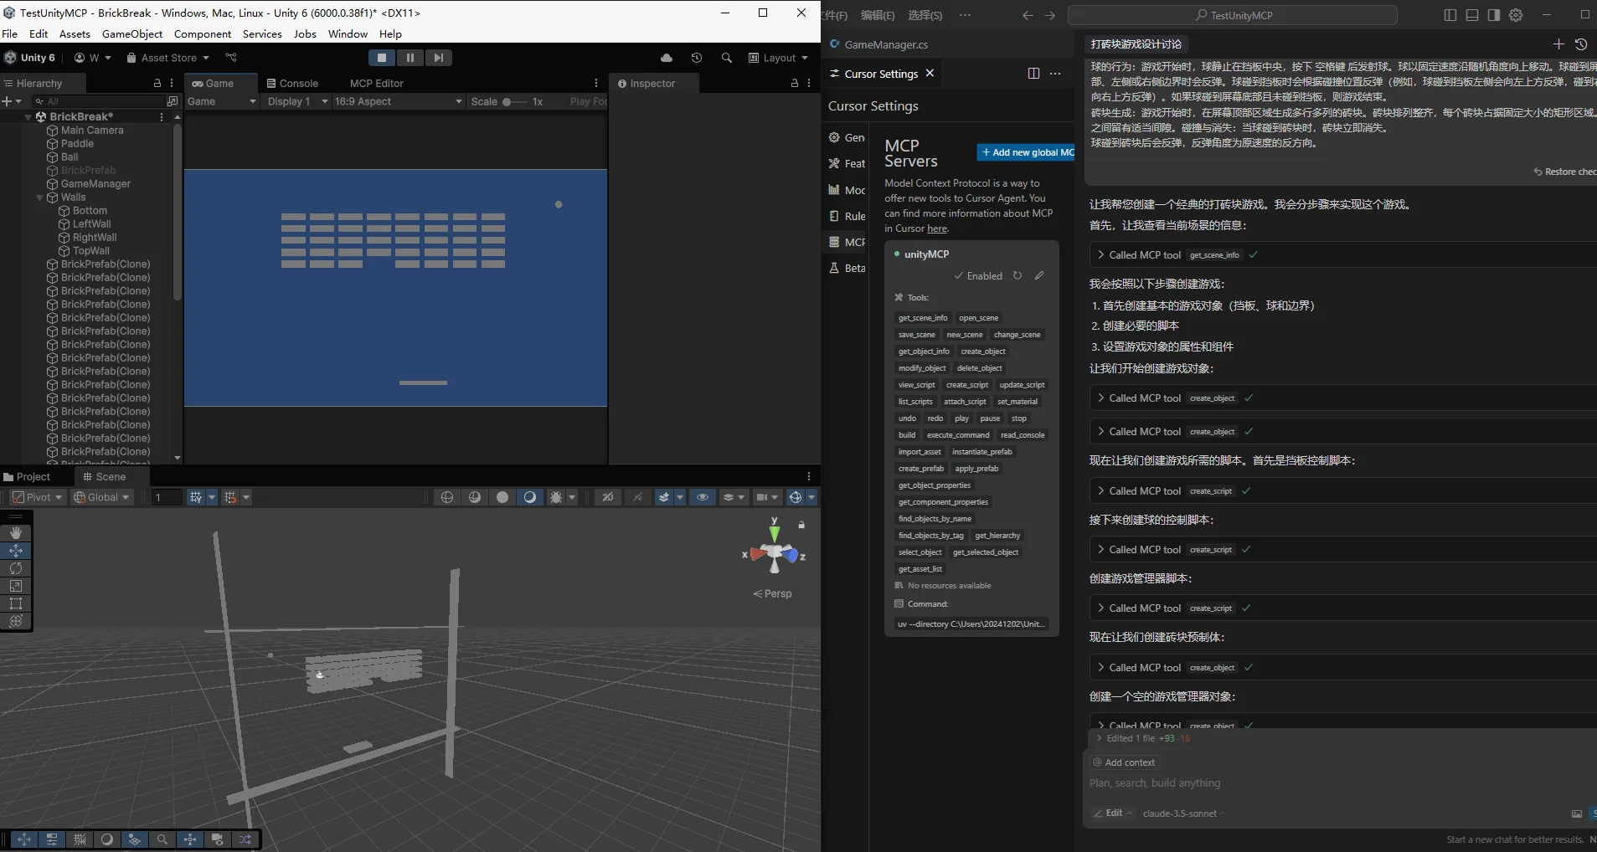Open the Component menu
The height and width of the screenshot is (852, 1597).
pyautogui.click(x=203, y=34)
